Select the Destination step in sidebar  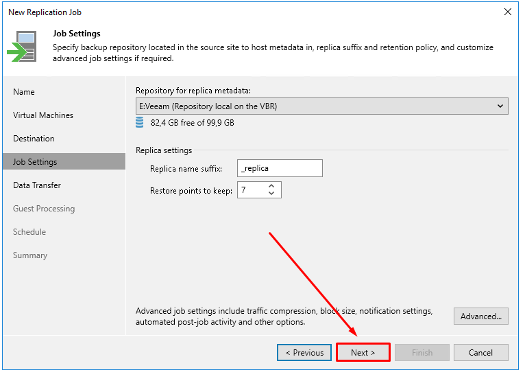34,139
